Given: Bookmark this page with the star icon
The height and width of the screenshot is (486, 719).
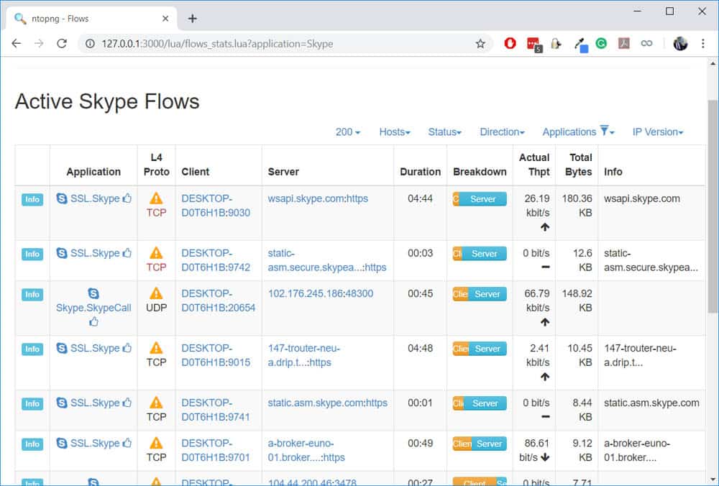Looking at the screenshot, I should point(480,44).
